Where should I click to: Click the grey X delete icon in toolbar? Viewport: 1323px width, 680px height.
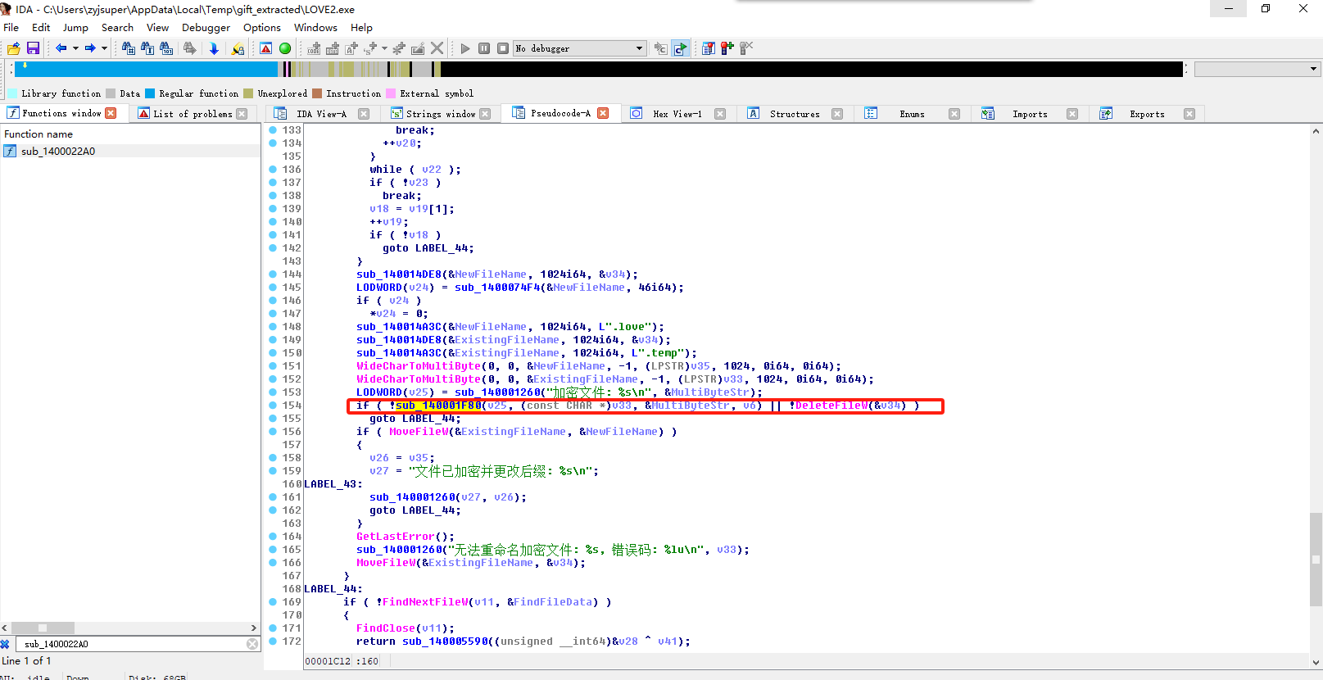click(437, 48)
